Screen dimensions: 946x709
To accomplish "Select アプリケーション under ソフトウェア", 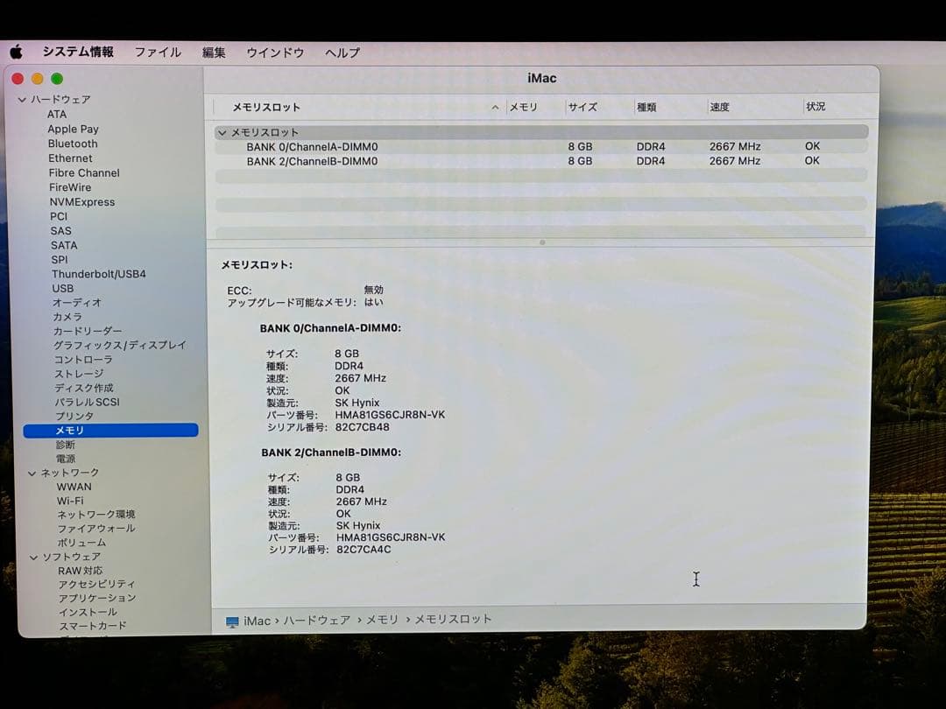I will point(96,598).
